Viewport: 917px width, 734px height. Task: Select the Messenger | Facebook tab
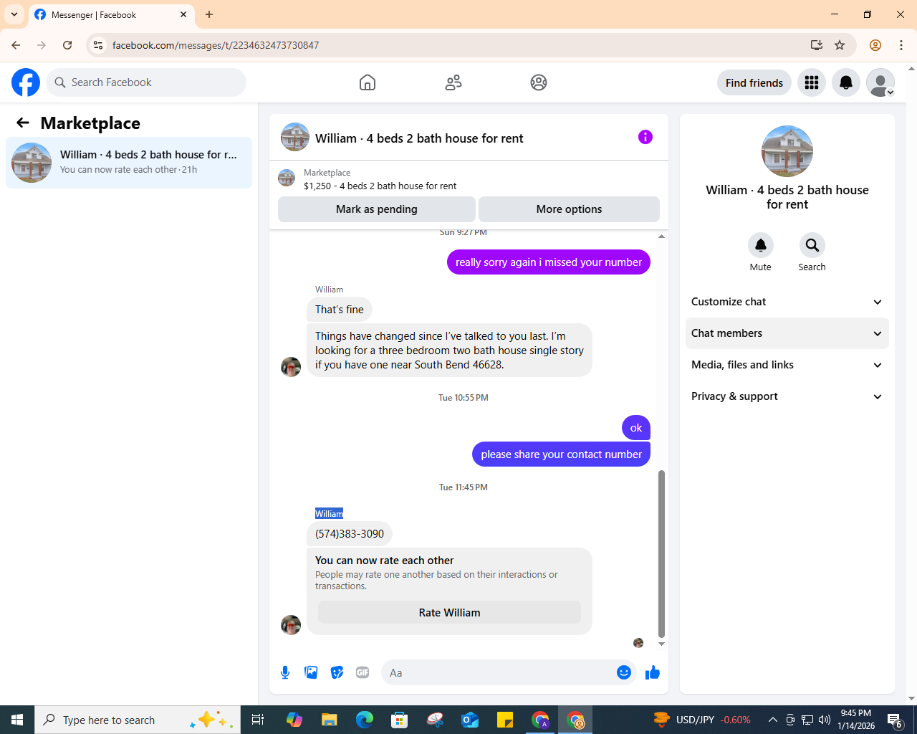[111, 14]
